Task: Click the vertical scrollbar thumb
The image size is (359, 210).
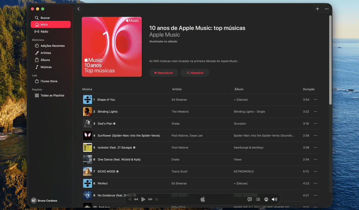Action: pos(331,60)
